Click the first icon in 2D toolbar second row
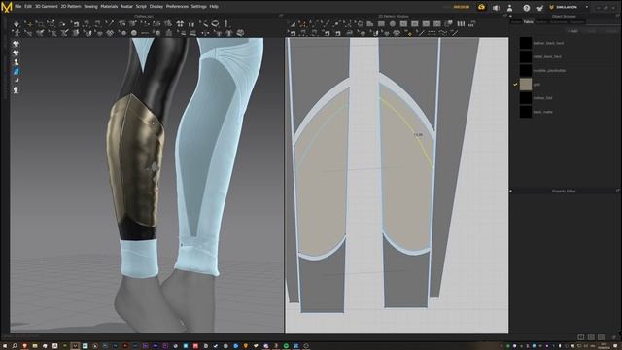The image size is (622, 350). click(x=293, y=33)
